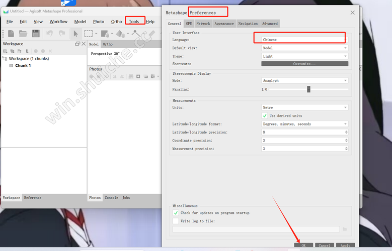The image size is (392, 251).
Task: Switch to the Advanced preferences tab
Action: (x=270, y=24)
